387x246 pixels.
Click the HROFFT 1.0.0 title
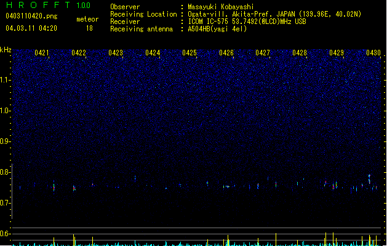pyautogui.click(x=48, y=5)
